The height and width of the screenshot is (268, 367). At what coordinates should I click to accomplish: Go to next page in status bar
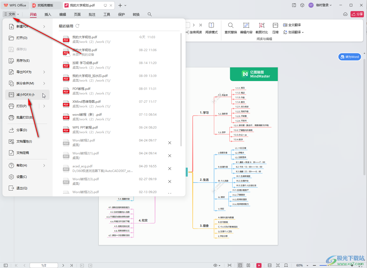[63, 265]
